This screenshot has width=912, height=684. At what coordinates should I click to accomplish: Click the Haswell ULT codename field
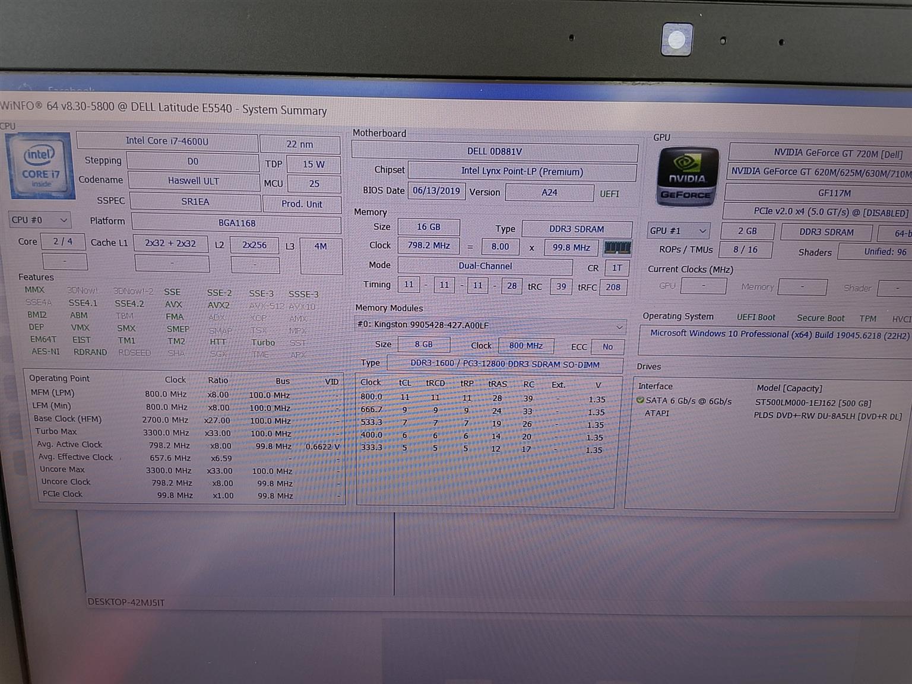coord(194,180)
